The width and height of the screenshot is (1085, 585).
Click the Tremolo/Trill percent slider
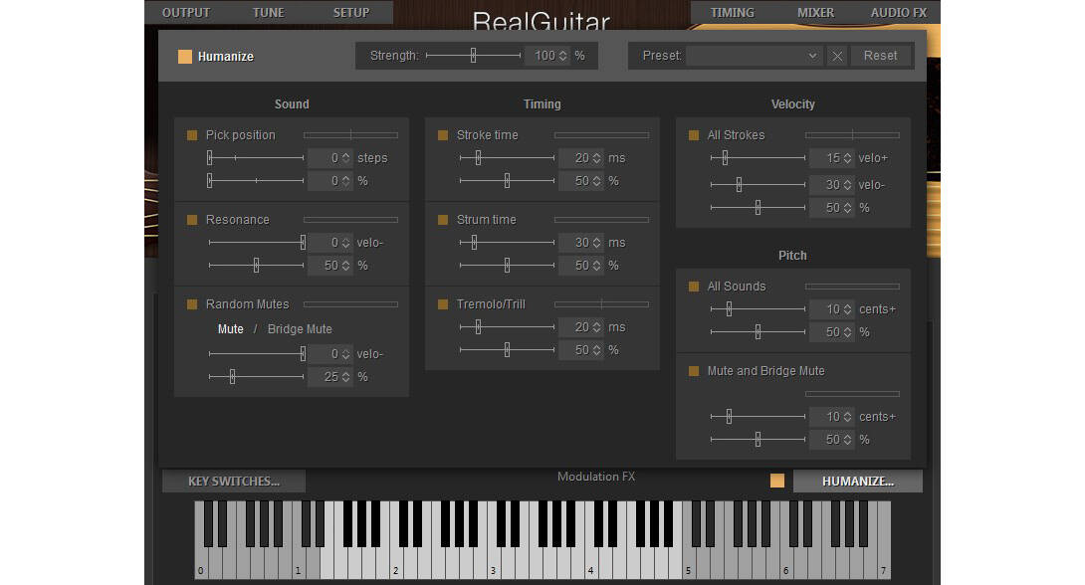point(507,350)
